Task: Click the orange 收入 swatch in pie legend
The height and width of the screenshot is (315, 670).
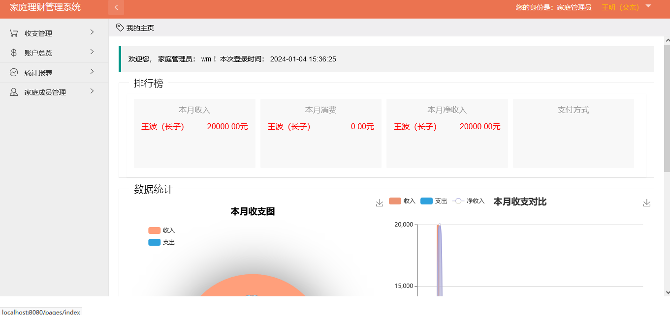Action: tap(154, 230)
